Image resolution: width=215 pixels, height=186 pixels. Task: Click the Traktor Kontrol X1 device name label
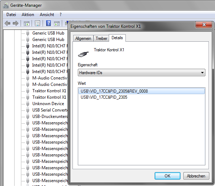[x=109, y=50]
